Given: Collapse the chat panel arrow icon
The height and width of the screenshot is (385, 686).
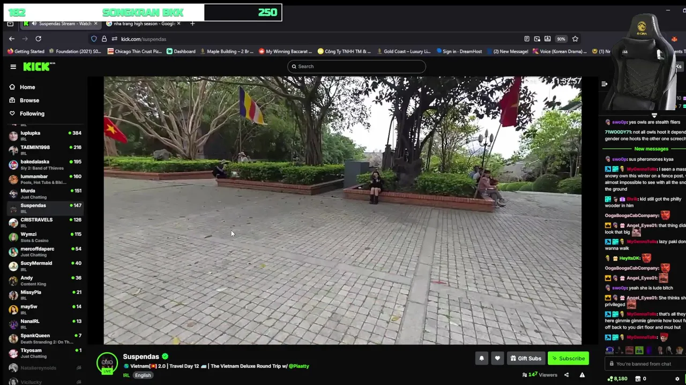Looking at the screenshot, I should coord(604,84).
